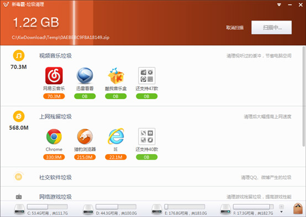Minimize the window with the dash button
This screenshot has width=306, height=217.
[290, 4]
